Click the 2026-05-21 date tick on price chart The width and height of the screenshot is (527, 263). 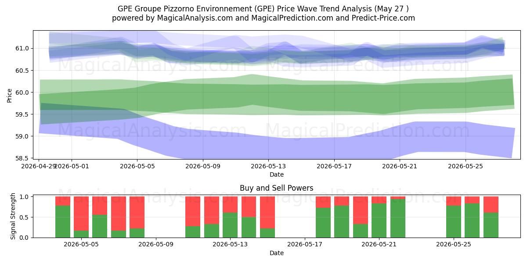coord(400,166)
